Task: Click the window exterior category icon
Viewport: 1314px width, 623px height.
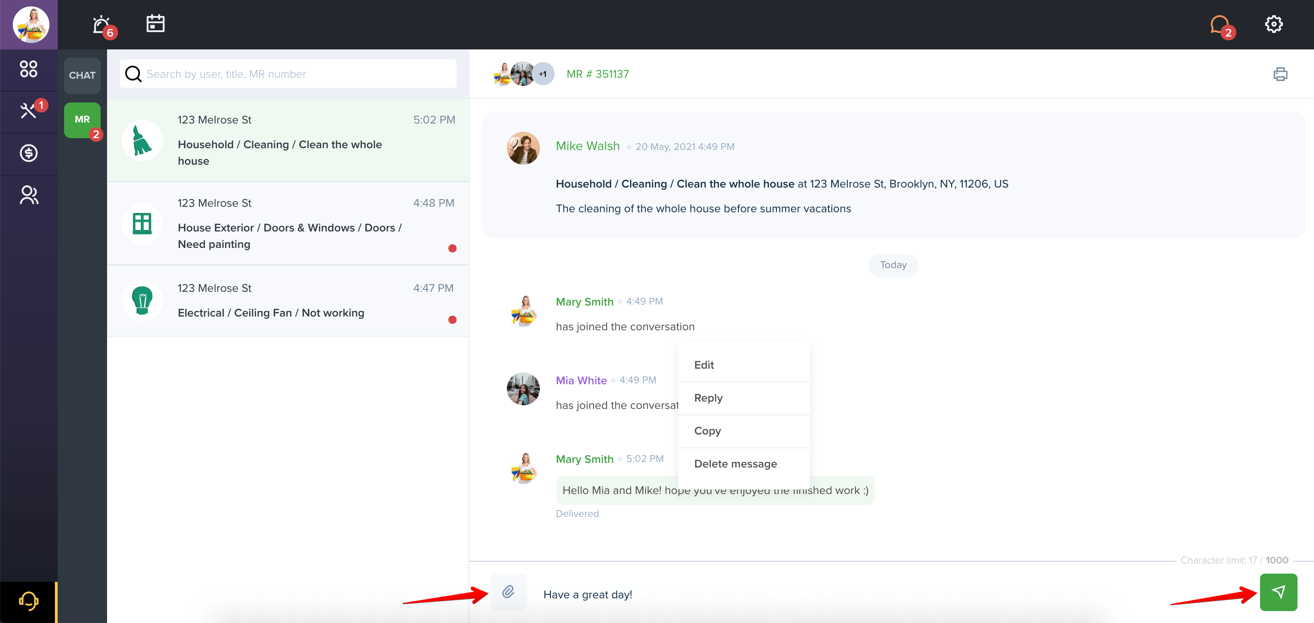Action: coord(142,223)
